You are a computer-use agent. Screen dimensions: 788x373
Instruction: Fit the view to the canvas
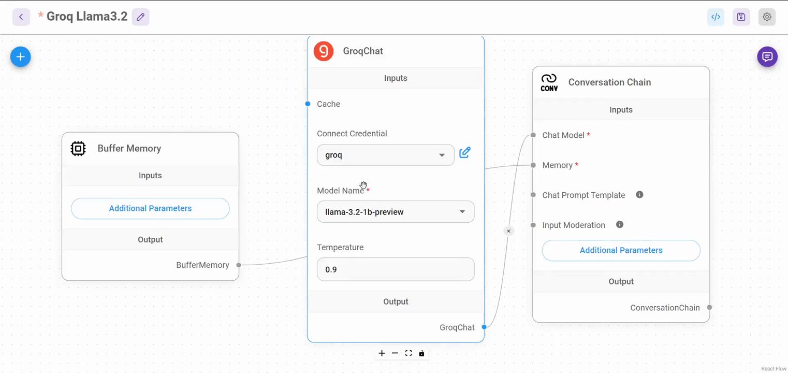coord(408,353)
